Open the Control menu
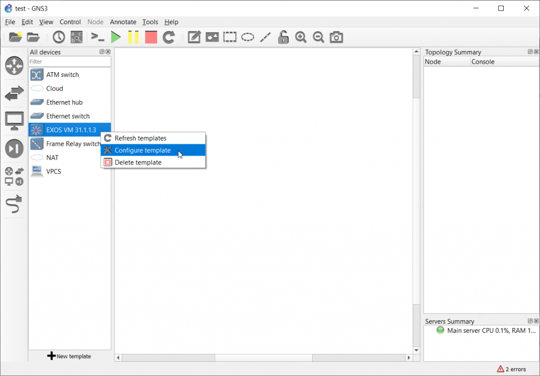 70,22
